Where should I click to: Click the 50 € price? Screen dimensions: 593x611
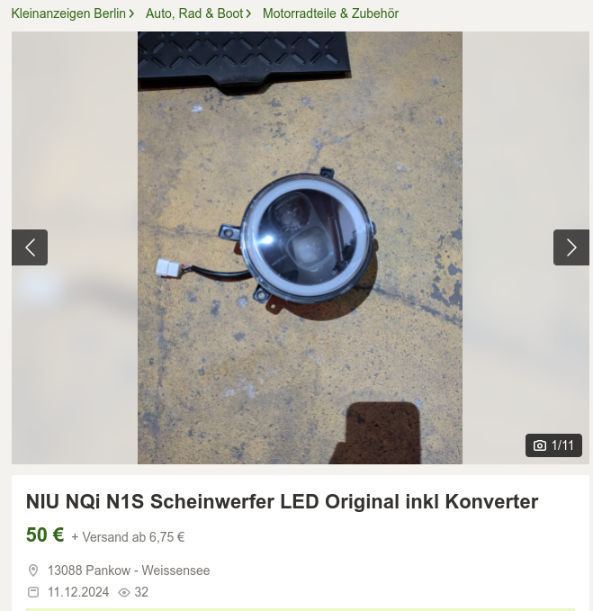[x=45, y=535]
